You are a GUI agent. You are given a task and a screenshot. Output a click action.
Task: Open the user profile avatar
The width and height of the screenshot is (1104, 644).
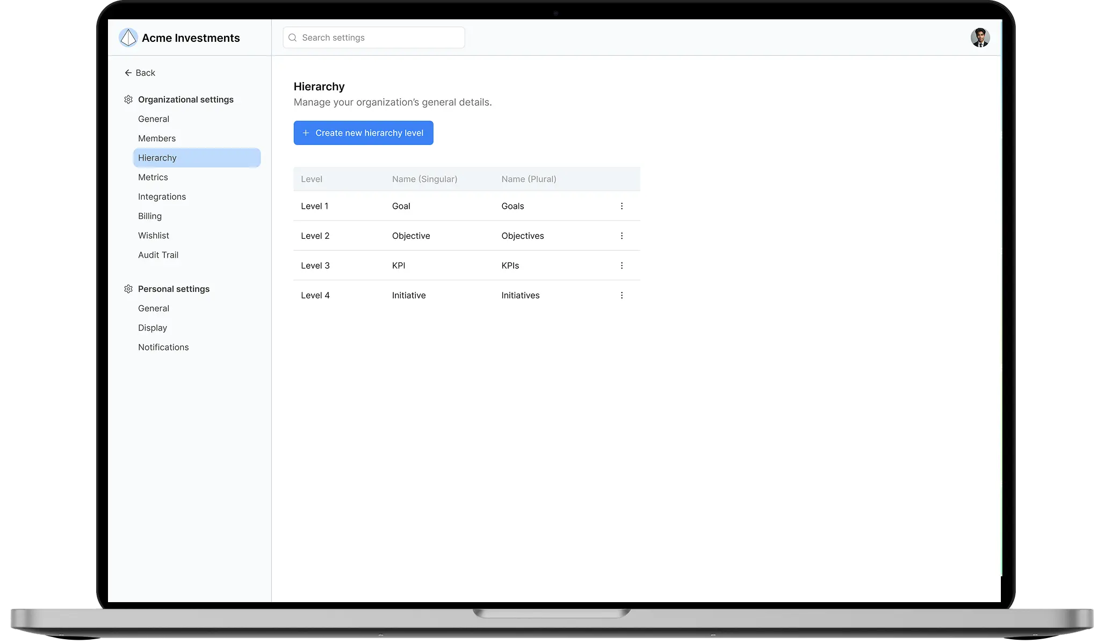click(x=980, y=38)
